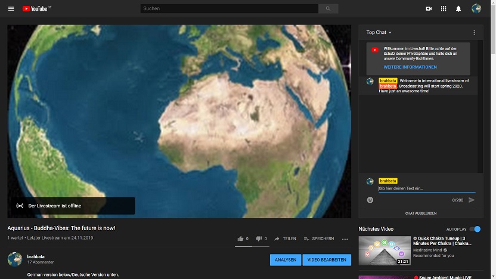
Task: Open more actions ellipsis below video
Action: tap(345, 239)
